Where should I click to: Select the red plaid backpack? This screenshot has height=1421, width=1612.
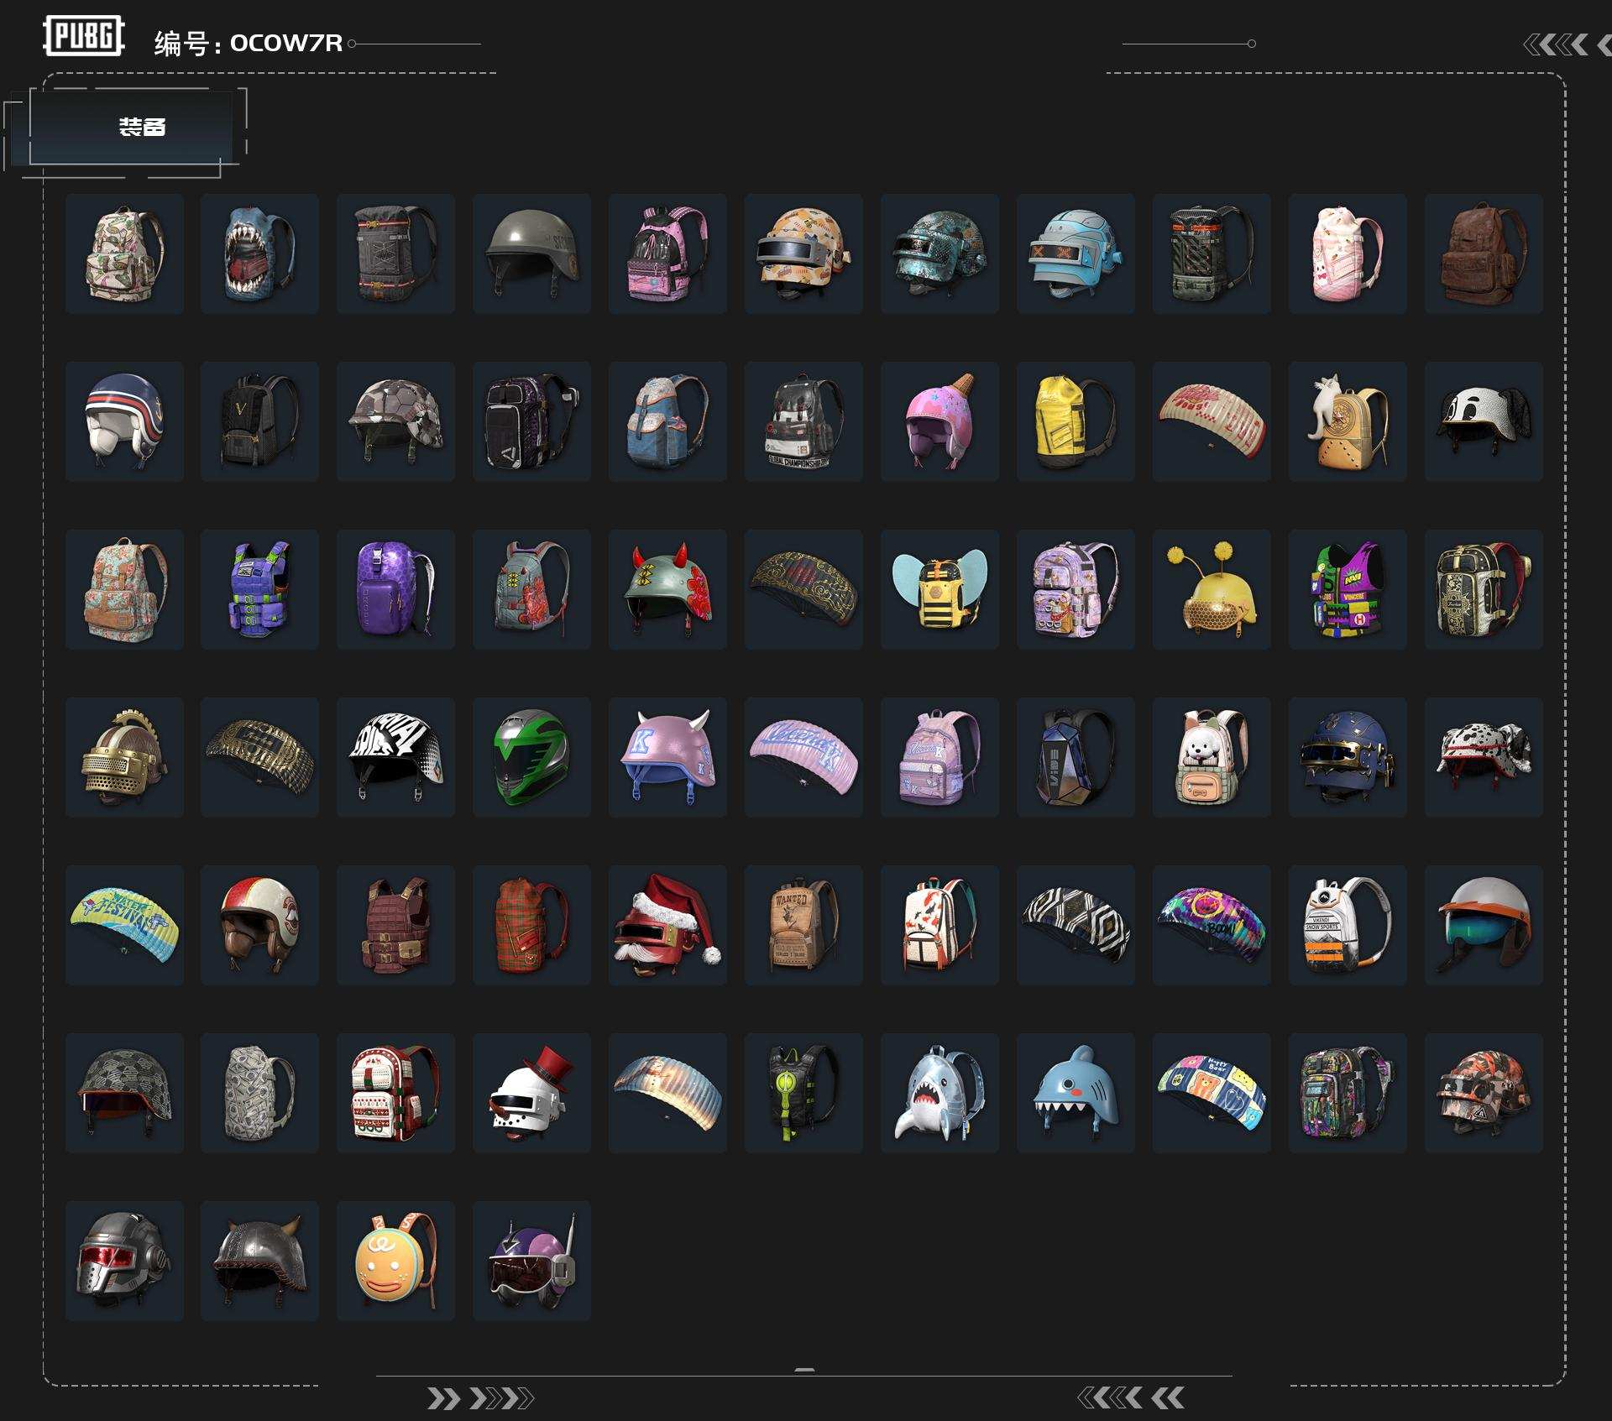coord(531,925)
